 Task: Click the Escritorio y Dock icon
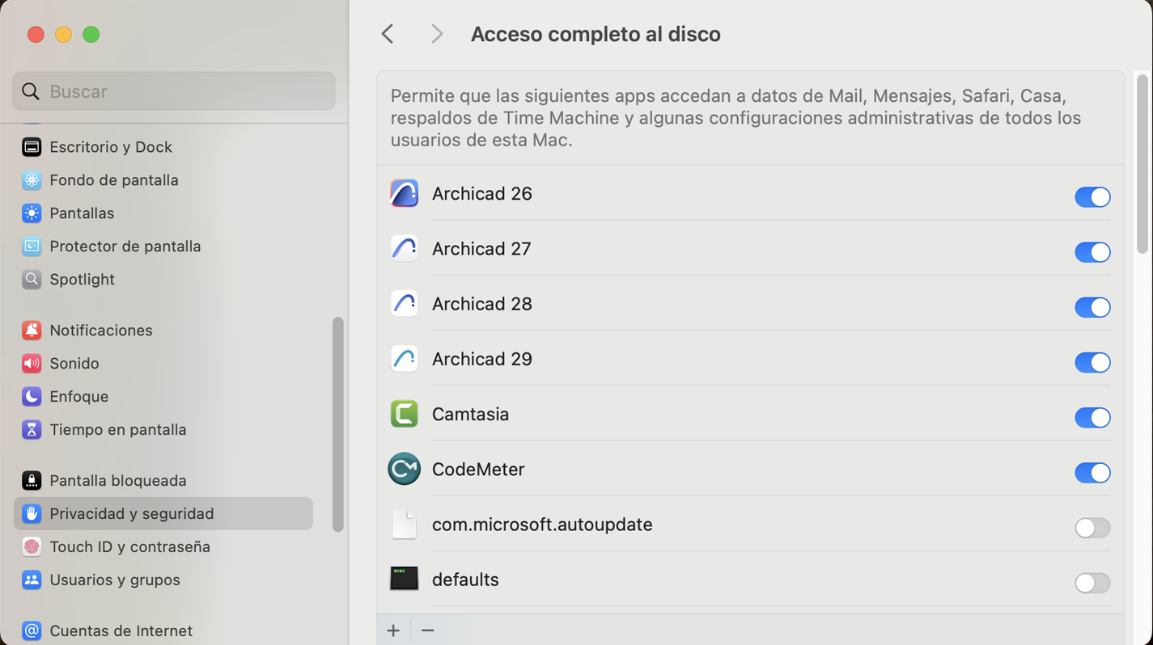click(x=31, y=146)
